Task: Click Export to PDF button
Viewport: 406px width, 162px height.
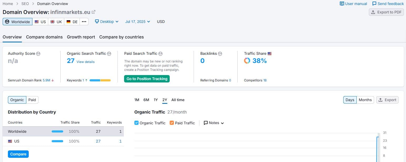Action: click(386, 12)
